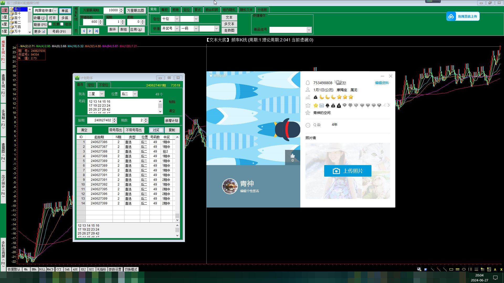This screenshot has height=283, width=504.
Task: Click the 对奖 button
Action: click(x=156, y=130)
